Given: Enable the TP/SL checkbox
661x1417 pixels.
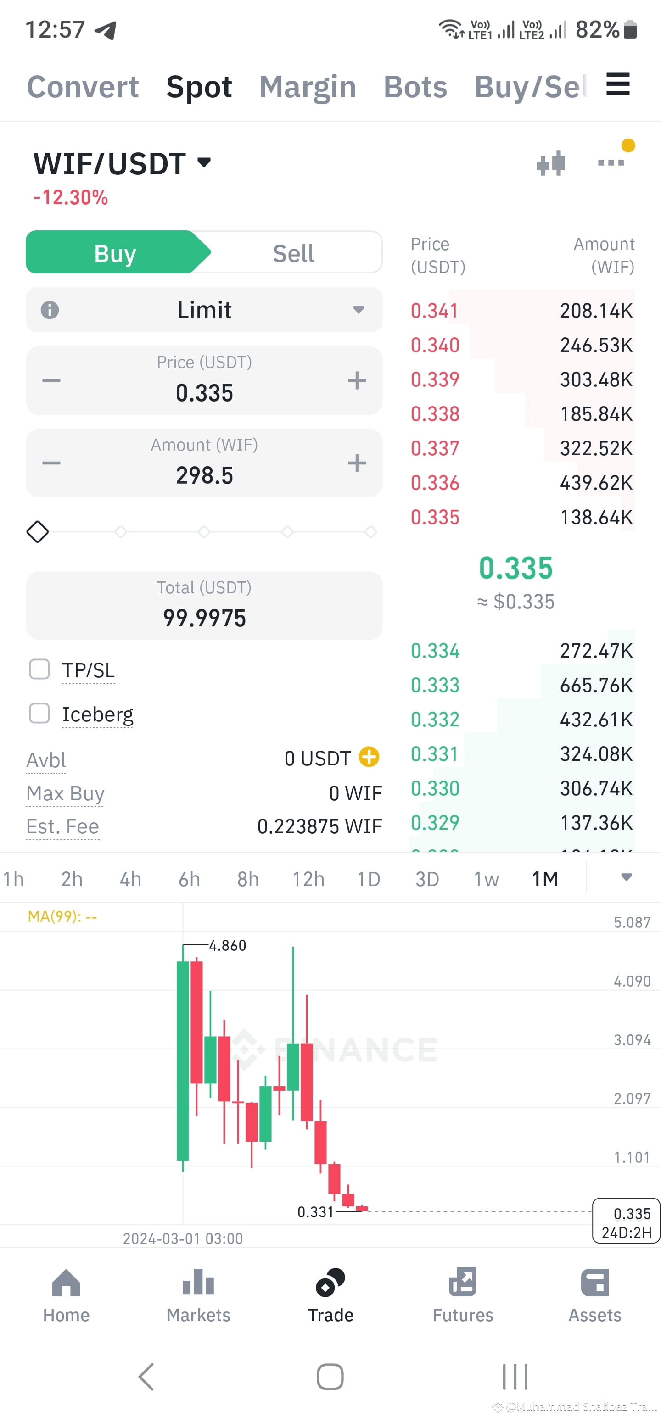Looking at the screenshot, I should pos(39,669).
